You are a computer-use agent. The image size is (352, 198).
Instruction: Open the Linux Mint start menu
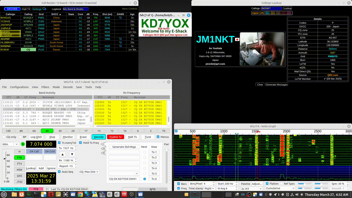click(x=4, y=194)
